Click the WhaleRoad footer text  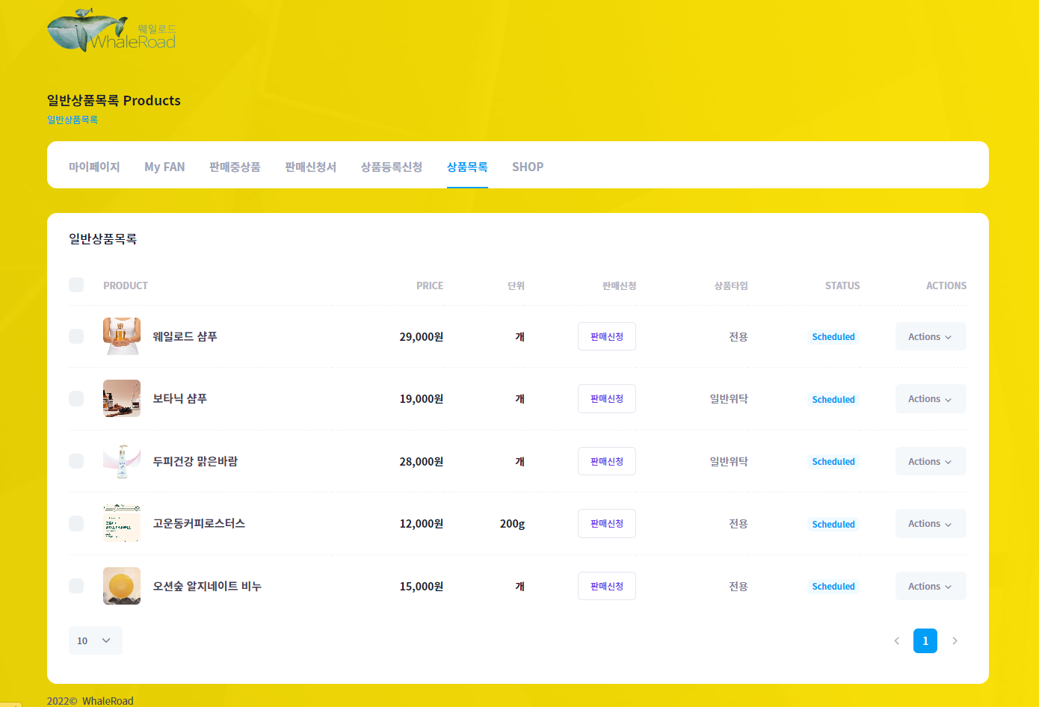[108, 700]
